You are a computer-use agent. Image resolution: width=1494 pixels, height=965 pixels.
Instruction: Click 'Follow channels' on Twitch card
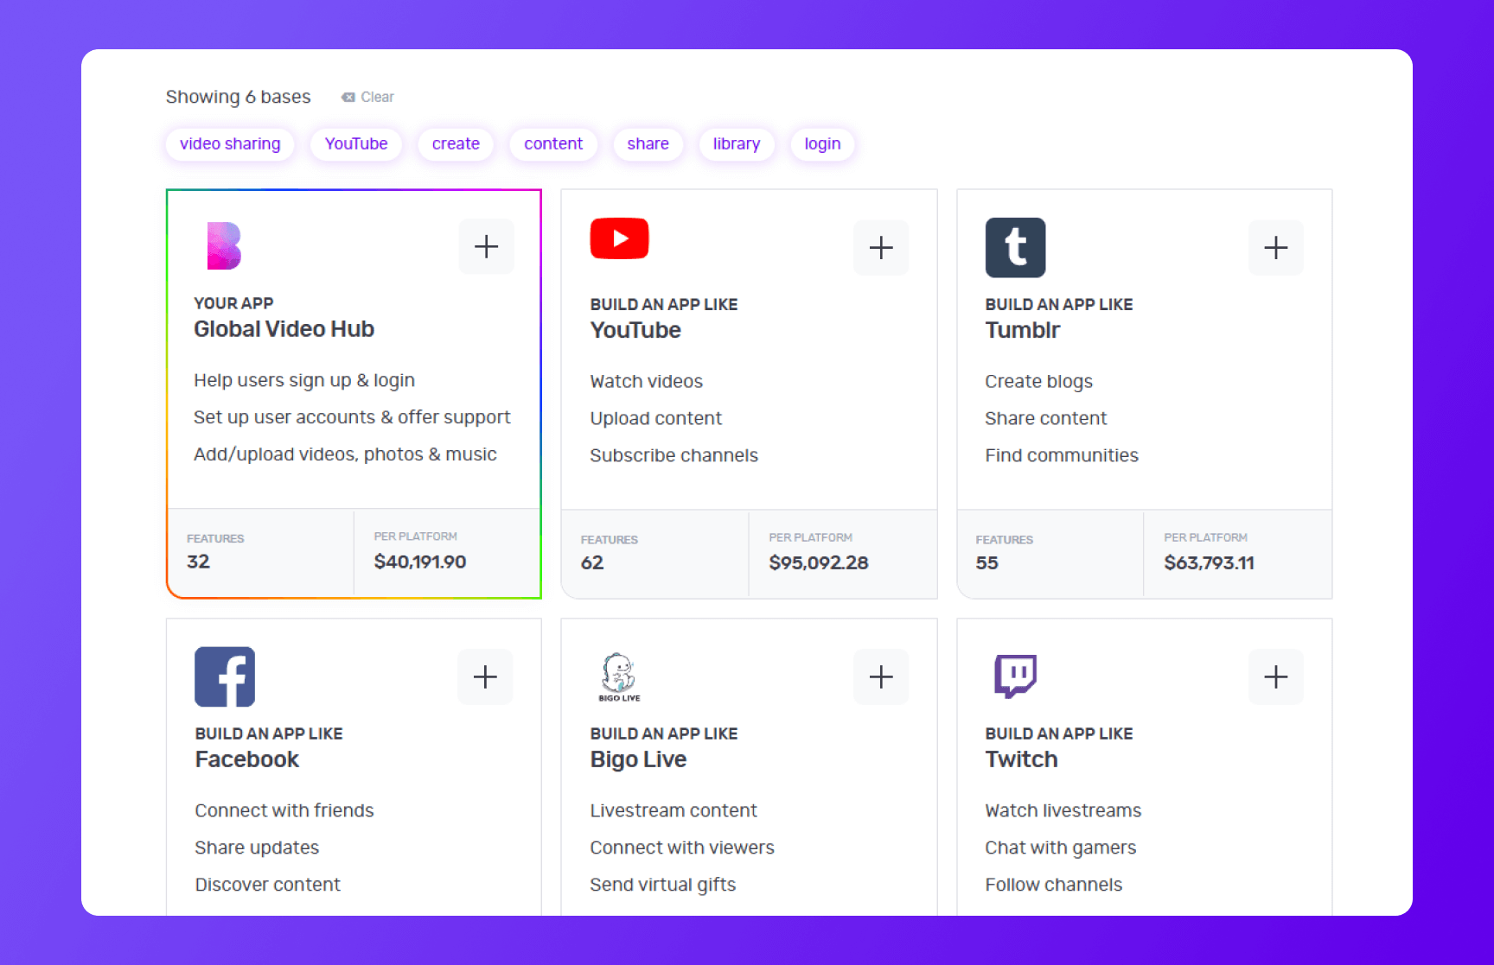pos(1053,885)
